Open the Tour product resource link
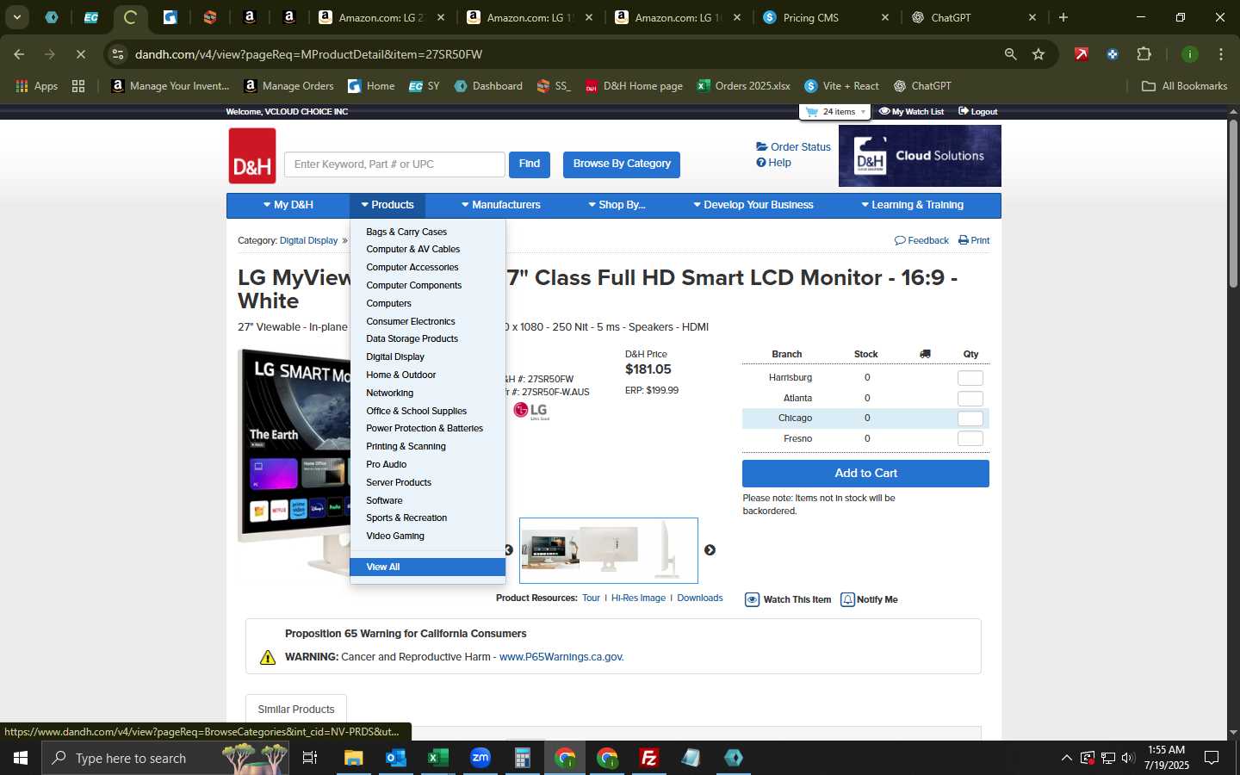Image resolution: width=1240 pixels, height=775 pixels. pyautogui.click(x=591, y=598)
